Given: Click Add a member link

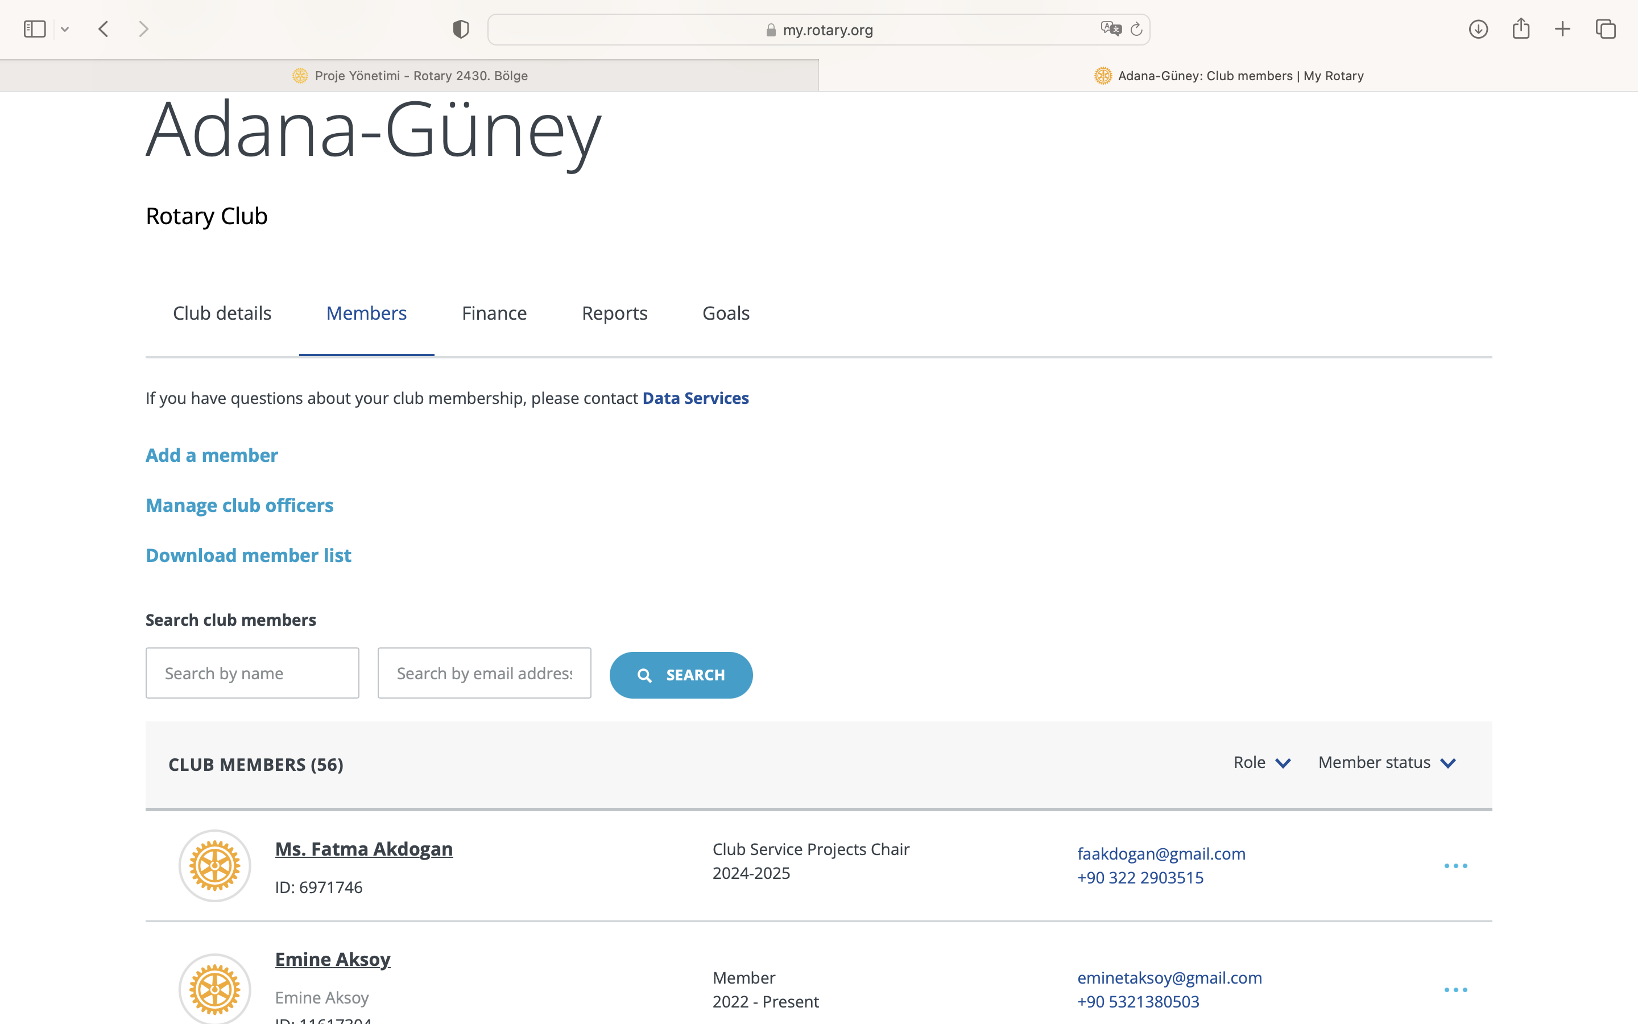Looking at the screenshot, I should tap(212, 455).
